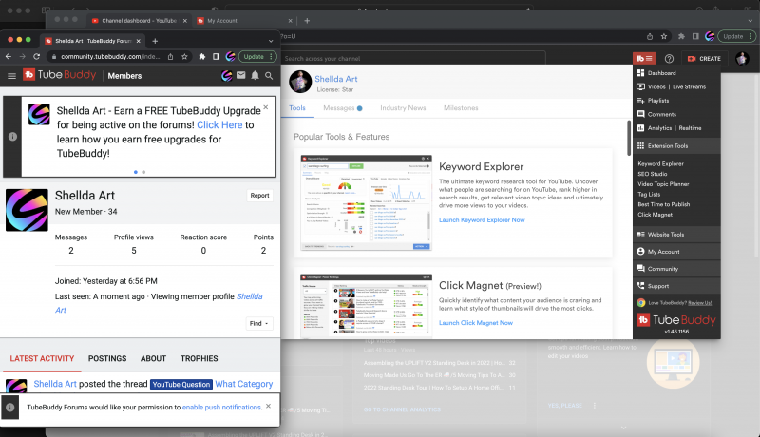The height and width of the screenshot is (437, 760).
Task: Dismiss the push notifications permission banner
Action: (x=268, y=406)
